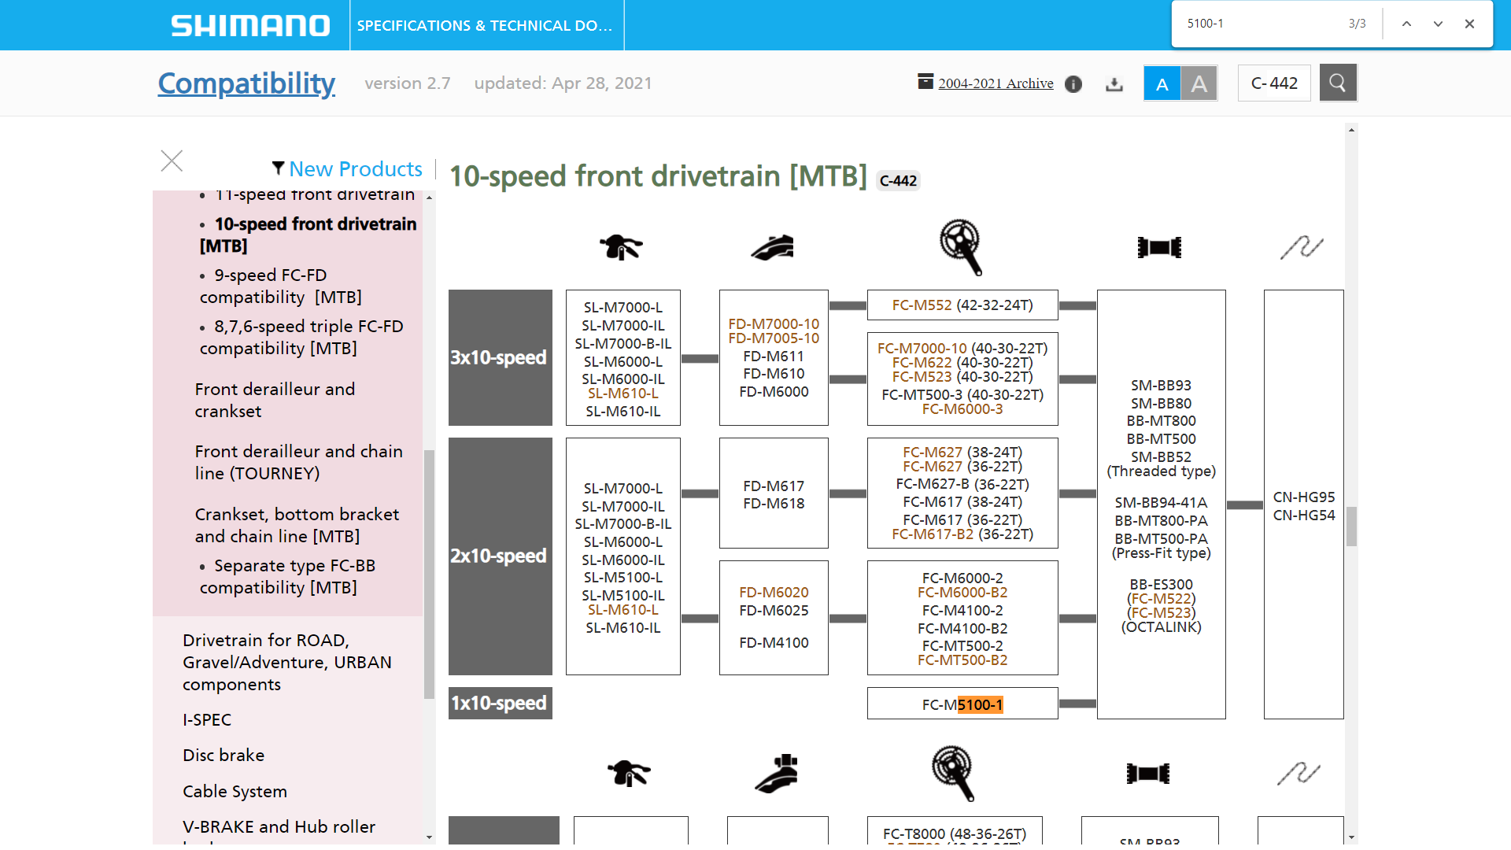Screen dimensions: 1511x850
Task: Click FD-M6020 derailleur entry
Action: [774, 592]
